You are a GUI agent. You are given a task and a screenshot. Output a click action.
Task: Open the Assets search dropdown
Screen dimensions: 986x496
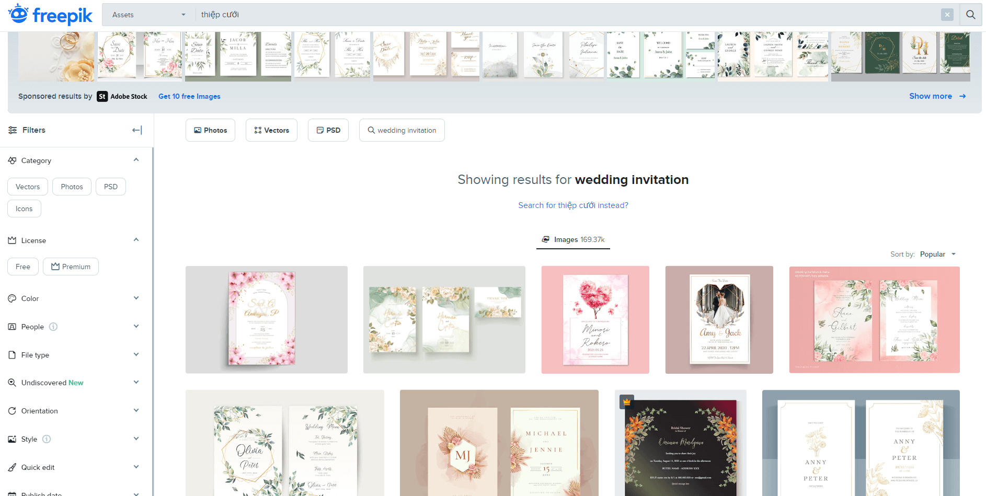tap(148, 14)
